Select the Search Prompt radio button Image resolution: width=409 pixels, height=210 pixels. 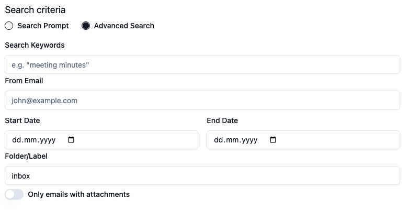[9, 26]
